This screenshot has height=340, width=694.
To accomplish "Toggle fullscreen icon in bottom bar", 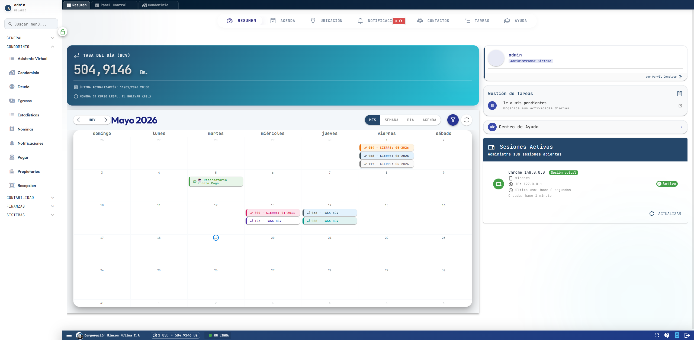I will pyautogui.click(x=657, y=335).
